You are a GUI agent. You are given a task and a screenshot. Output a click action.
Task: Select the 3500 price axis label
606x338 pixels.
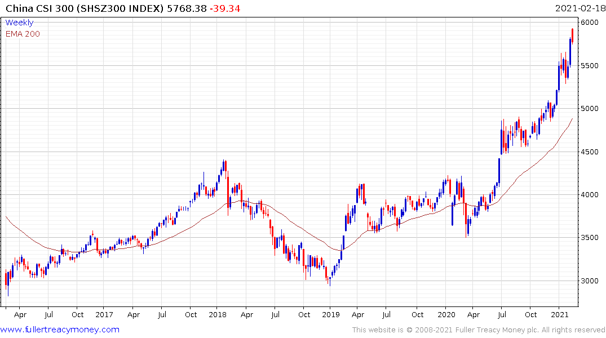click(590, 238)
